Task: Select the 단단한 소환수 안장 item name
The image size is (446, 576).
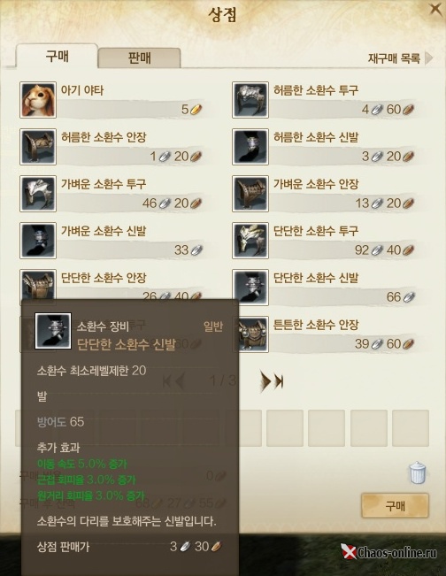Action: point(104,278)
